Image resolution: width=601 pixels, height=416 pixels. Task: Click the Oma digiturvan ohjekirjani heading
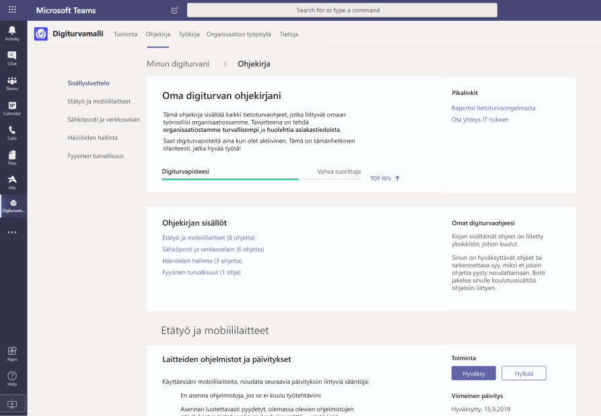(x=221, y=96)
